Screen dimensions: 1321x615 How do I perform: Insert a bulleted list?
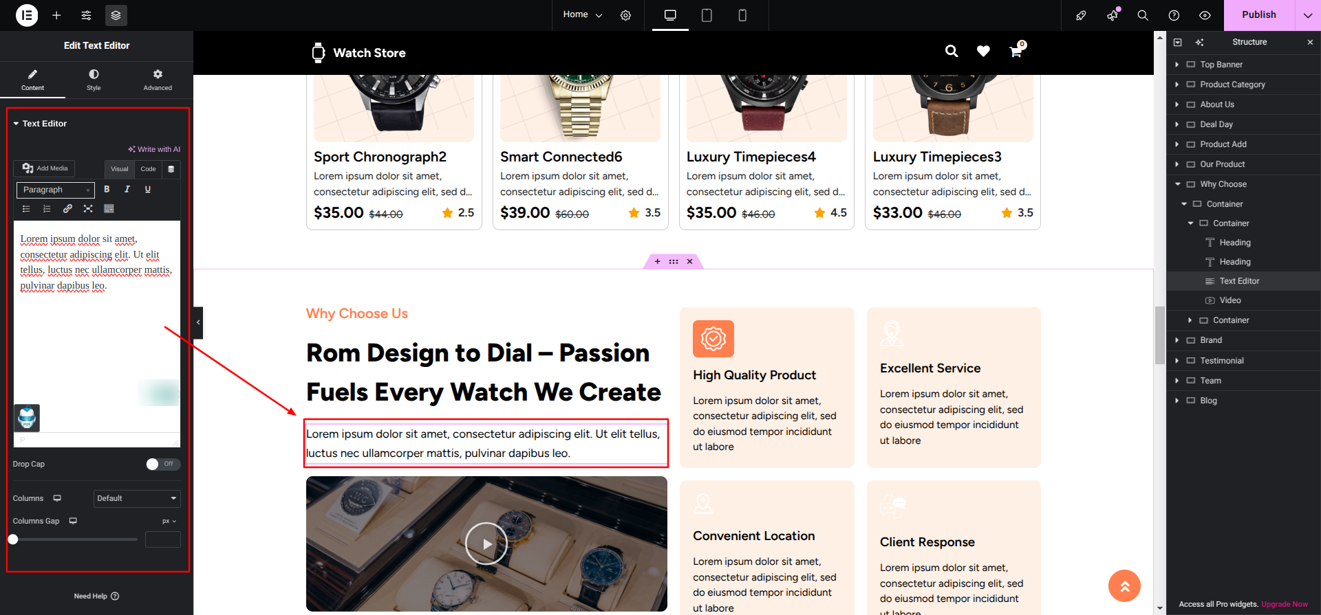pyautogui.click(x=26, y=209)
